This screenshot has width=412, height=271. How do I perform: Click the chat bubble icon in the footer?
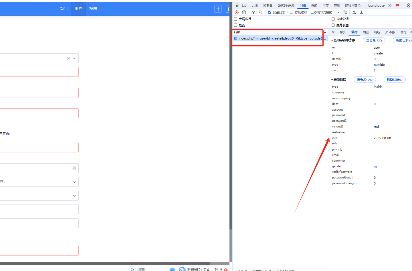(x=173, y=270)
